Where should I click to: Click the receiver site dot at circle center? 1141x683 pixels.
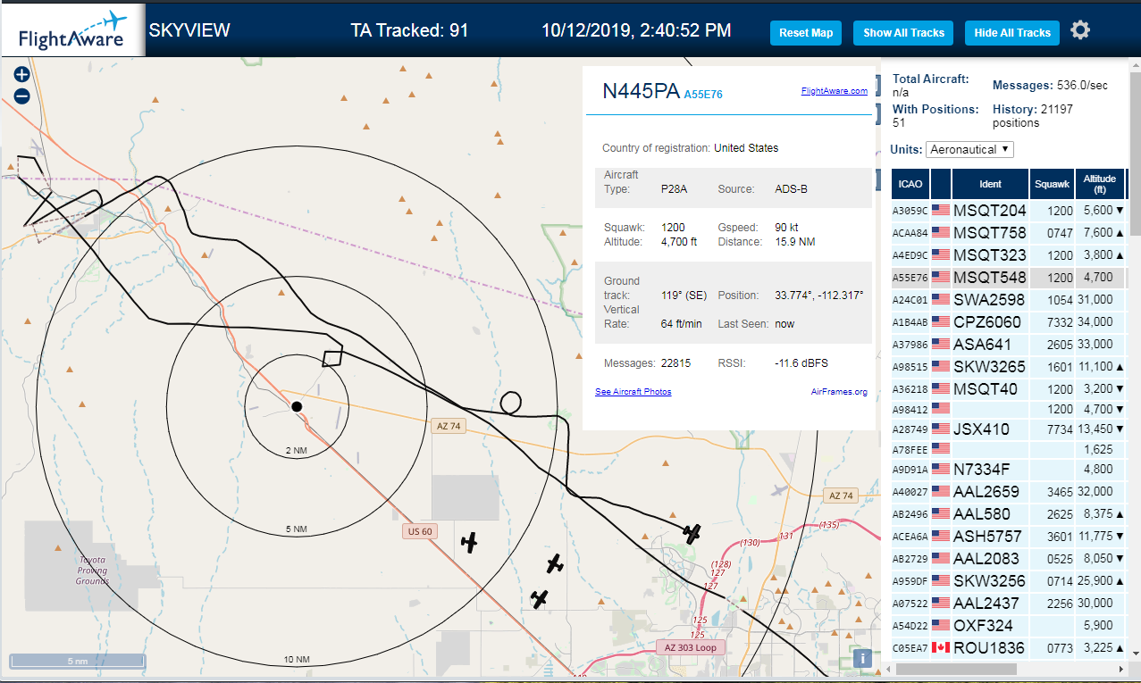pos(297,406)
